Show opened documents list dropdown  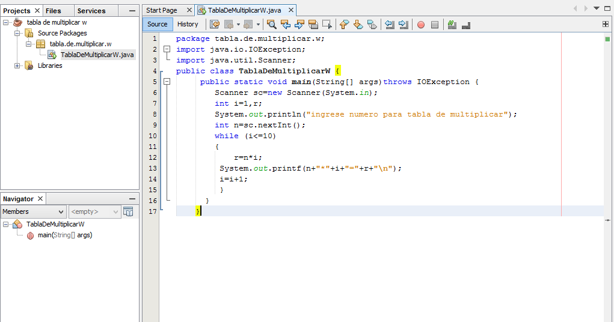pos(597,8)
